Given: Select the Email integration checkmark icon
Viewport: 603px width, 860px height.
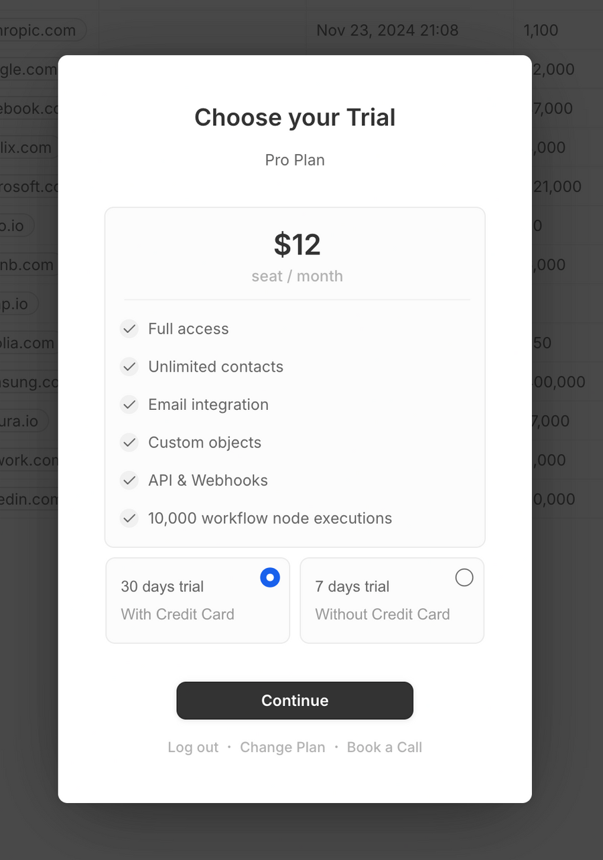Looking at the screenshot, I should (x=129, y=405).
